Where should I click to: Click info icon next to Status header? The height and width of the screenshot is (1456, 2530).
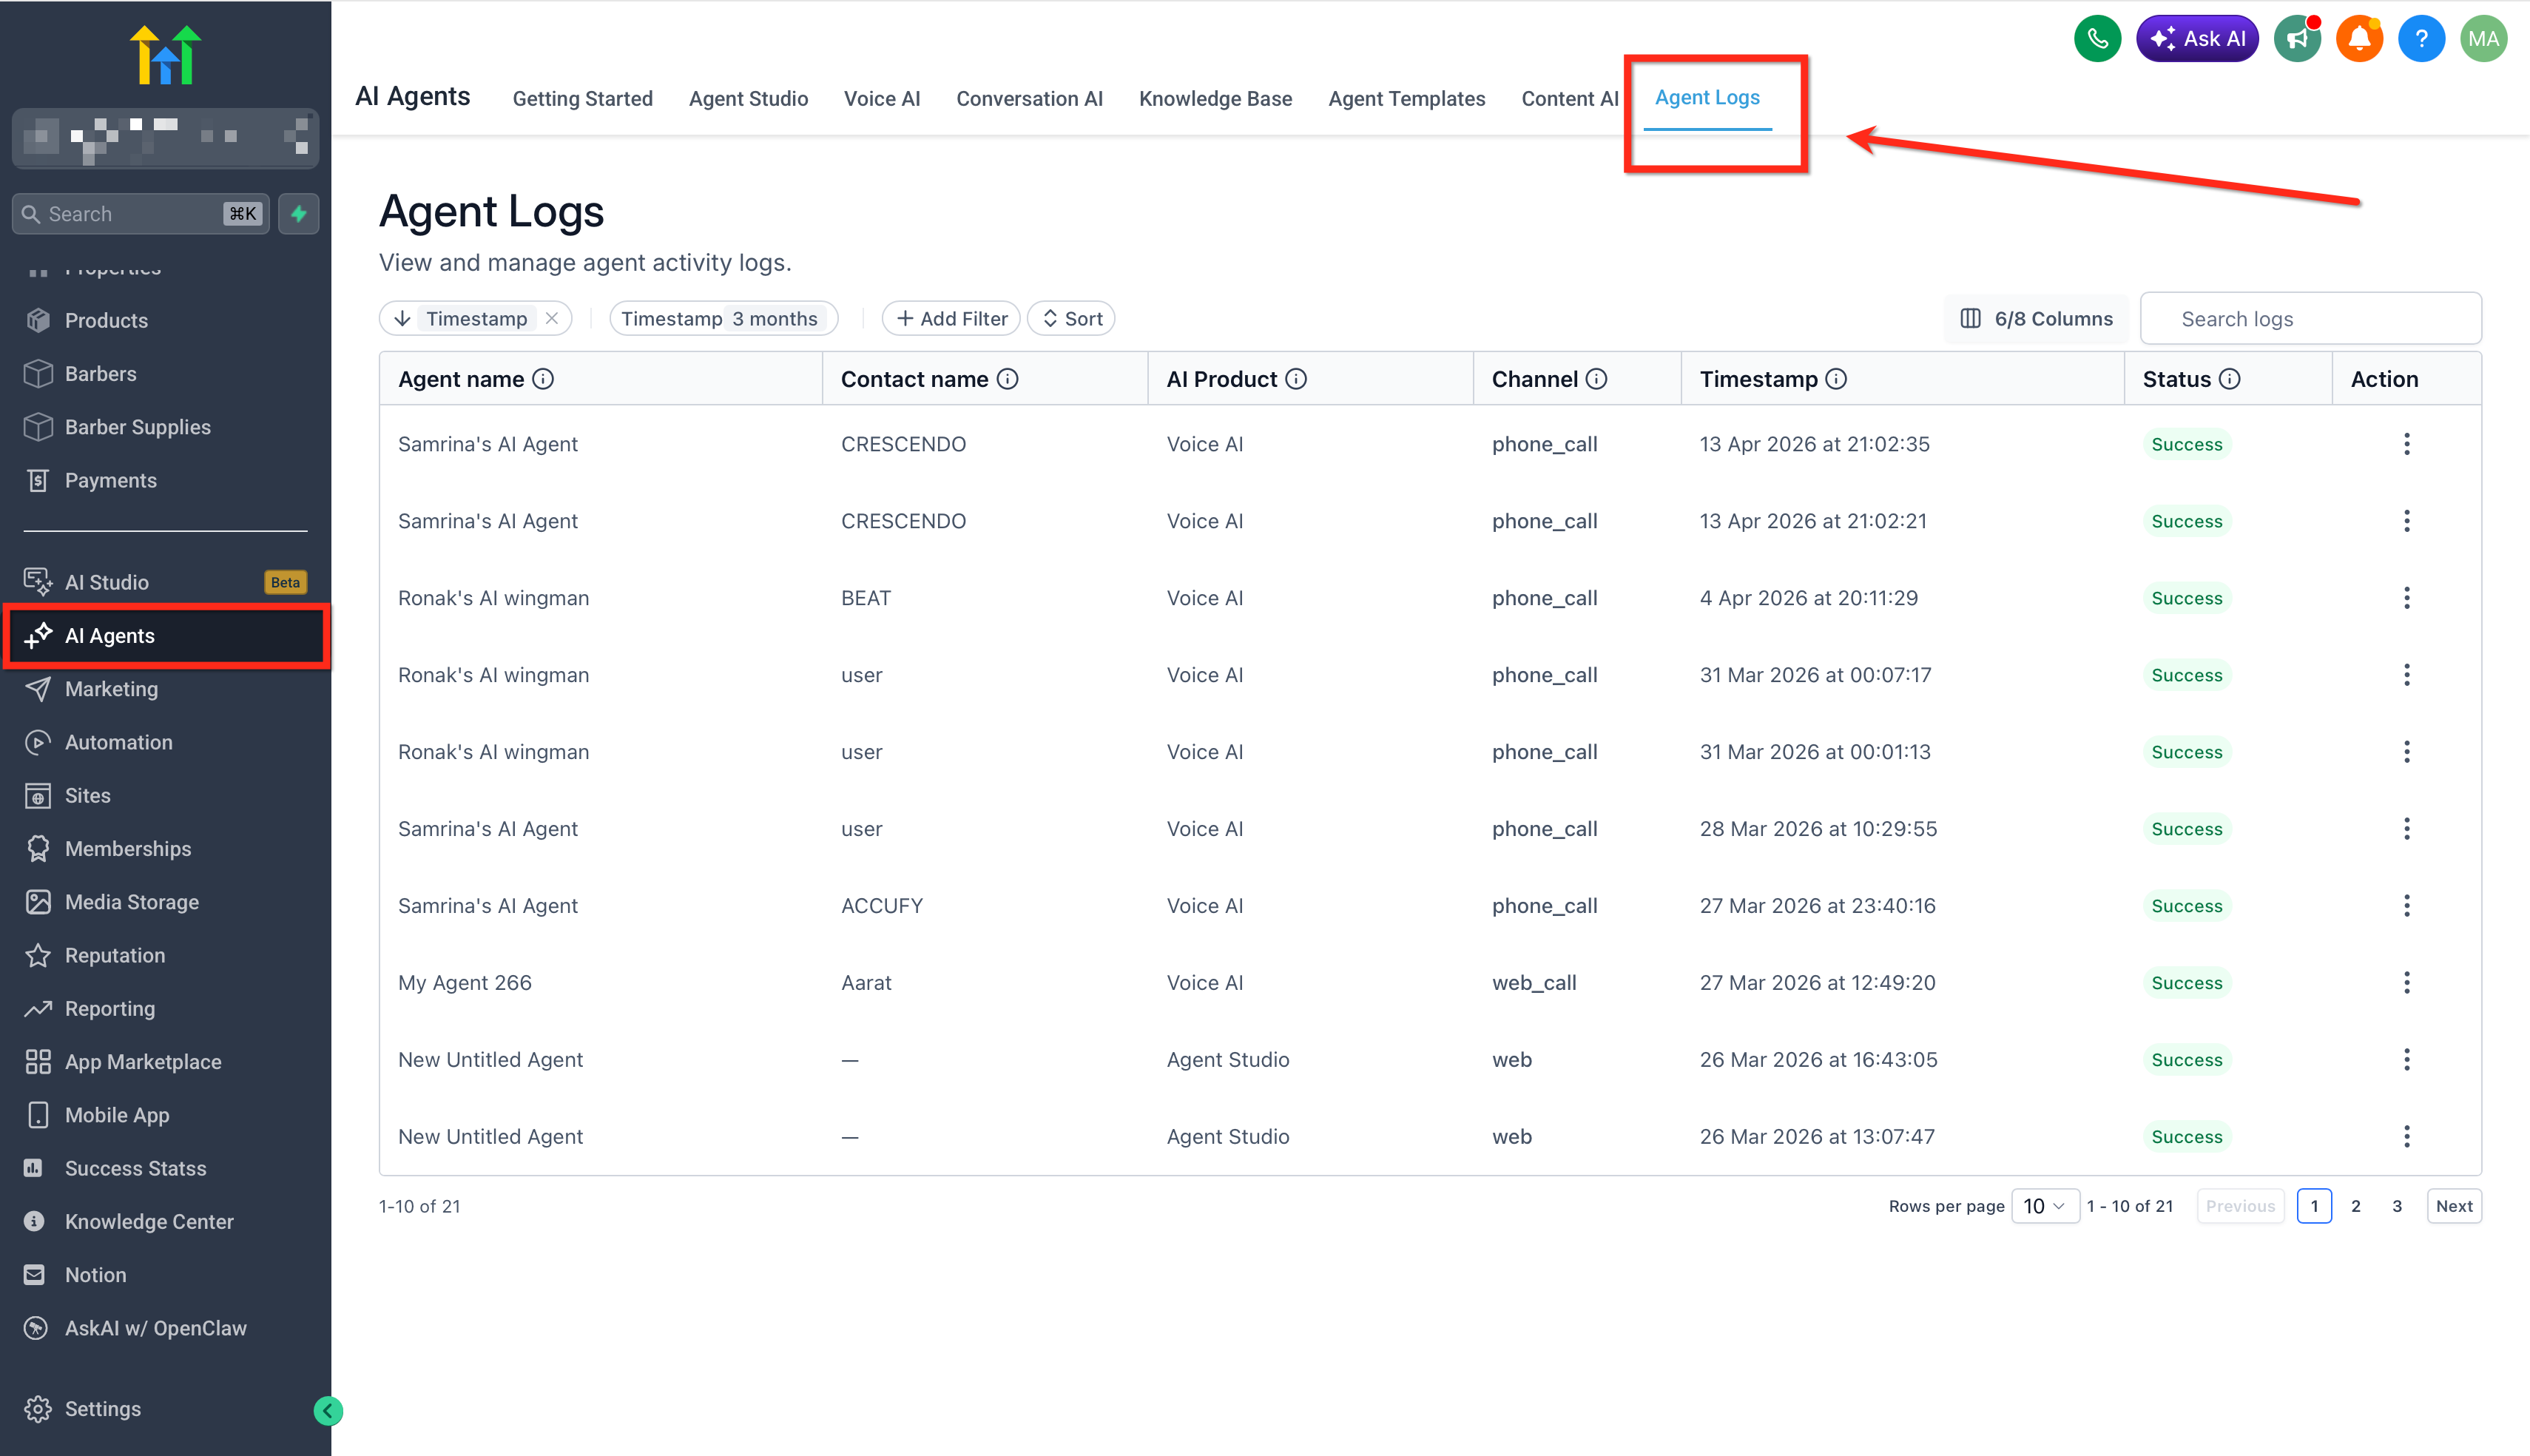click(2229, 379)
